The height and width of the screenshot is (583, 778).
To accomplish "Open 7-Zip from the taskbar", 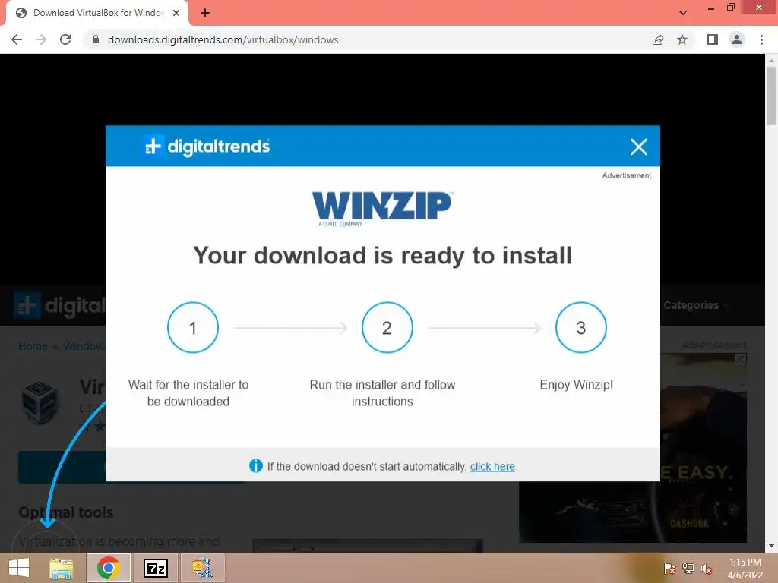I will point(155,568).
